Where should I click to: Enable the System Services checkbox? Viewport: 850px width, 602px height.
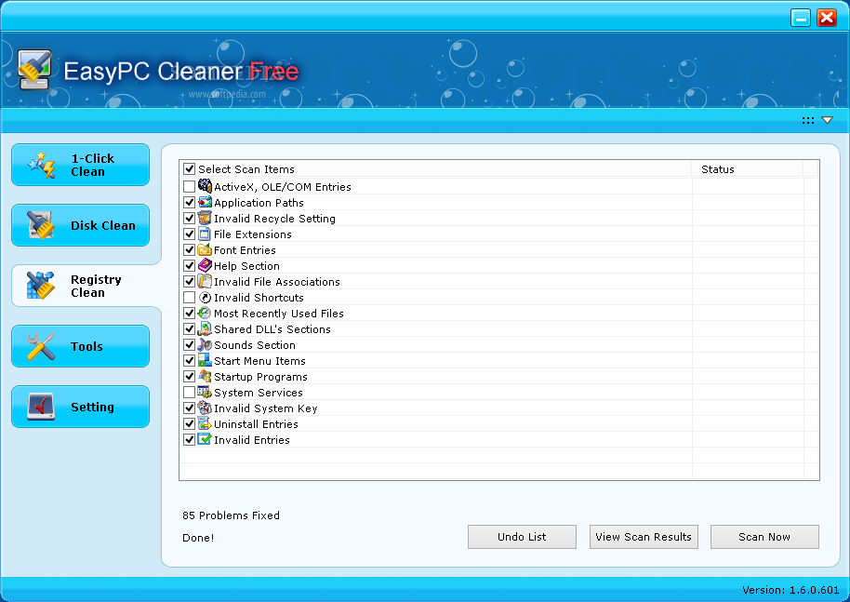[189, 392]
